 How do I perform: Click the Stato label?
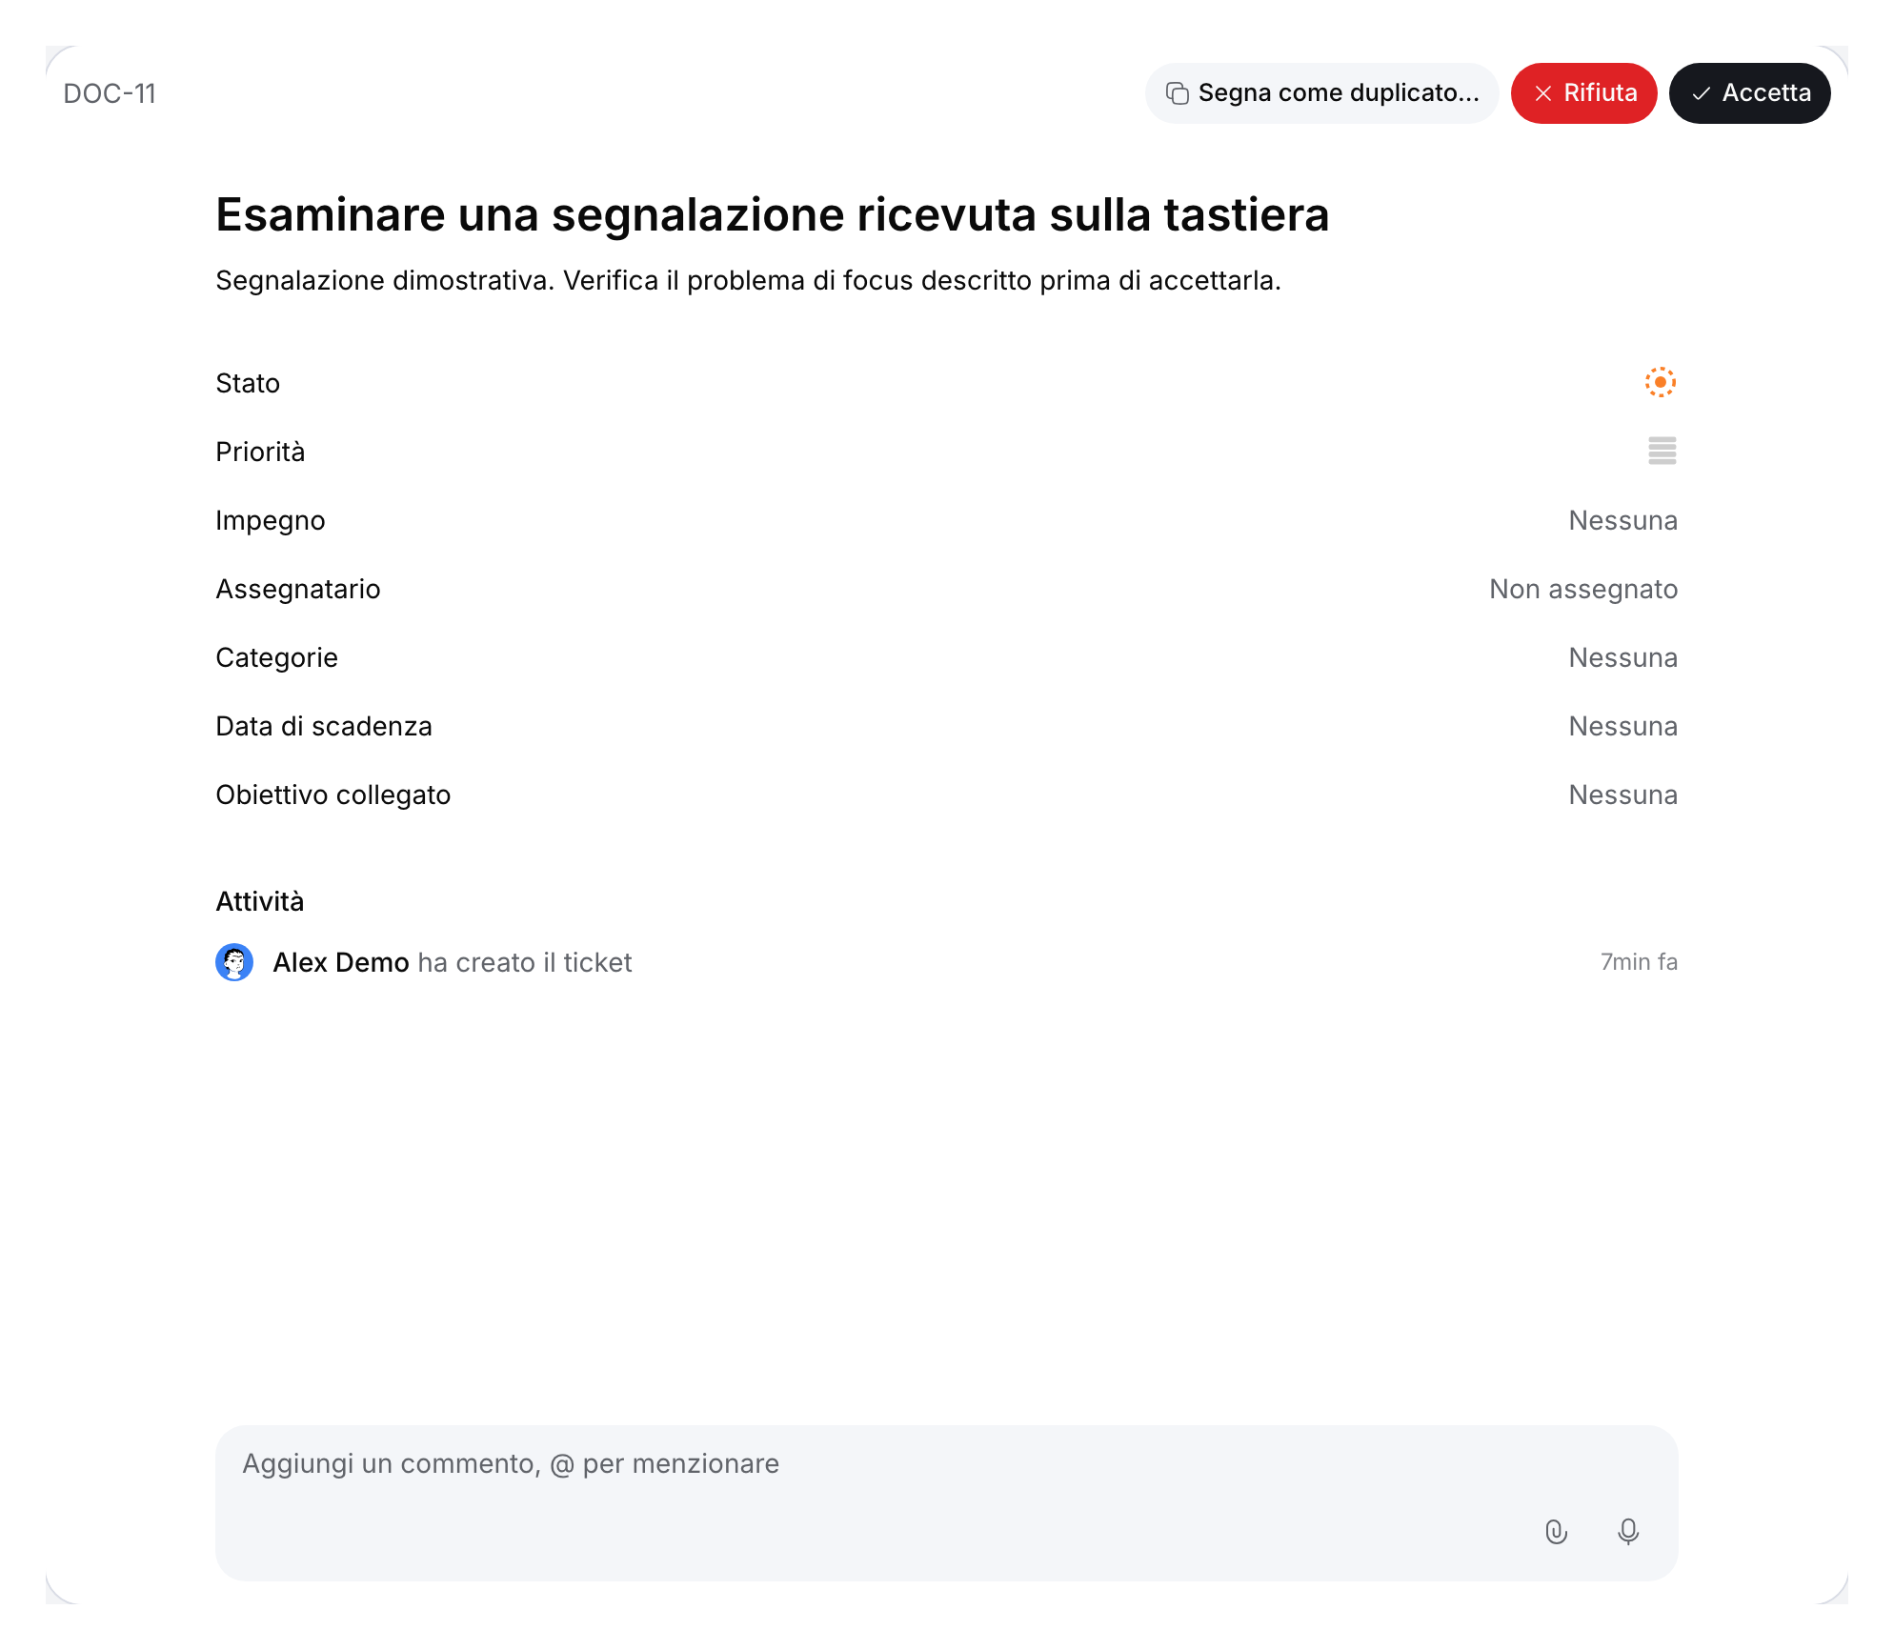248,383
